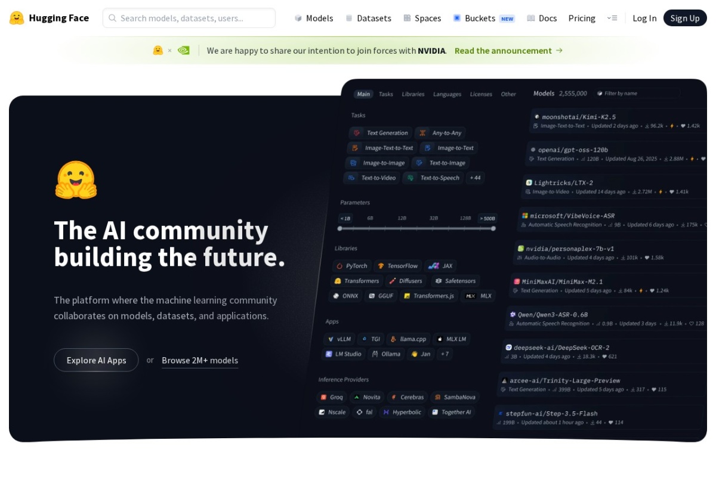The width and height of the screenshot is (716, 477).
Task: Click the NVIDIA logo in announcement banner
Action: pos(184,51)
